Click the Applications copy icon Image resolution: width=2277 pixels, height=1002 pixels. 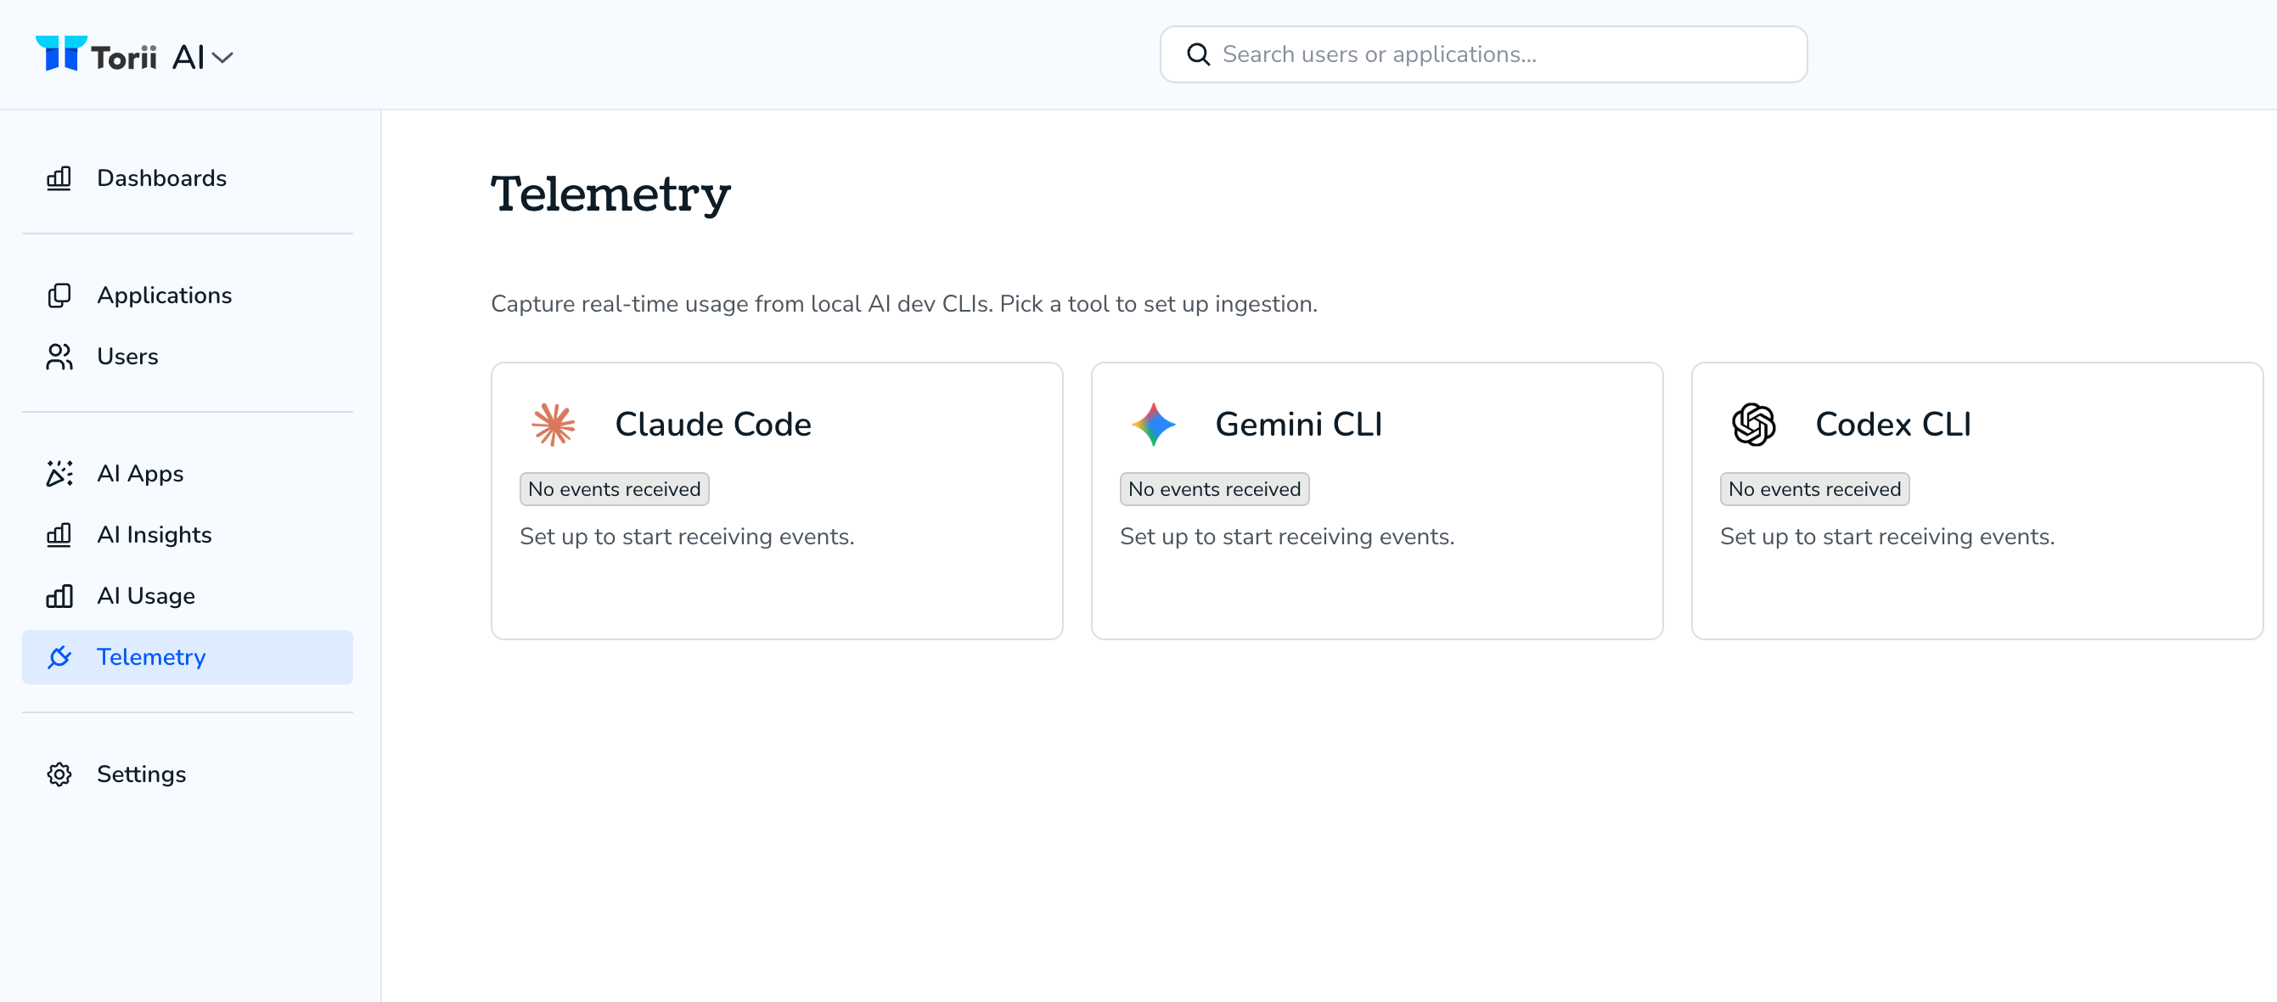click(x=59, y=296)
